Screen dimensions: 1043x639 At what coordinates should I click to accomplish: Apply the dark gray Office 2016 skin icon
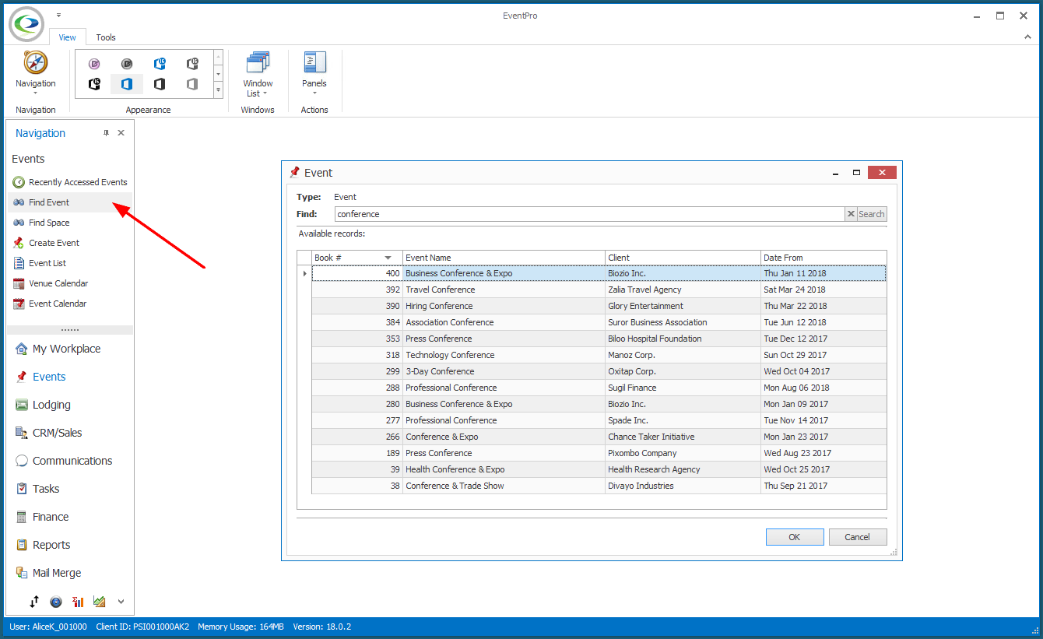(x=192, y=64)
